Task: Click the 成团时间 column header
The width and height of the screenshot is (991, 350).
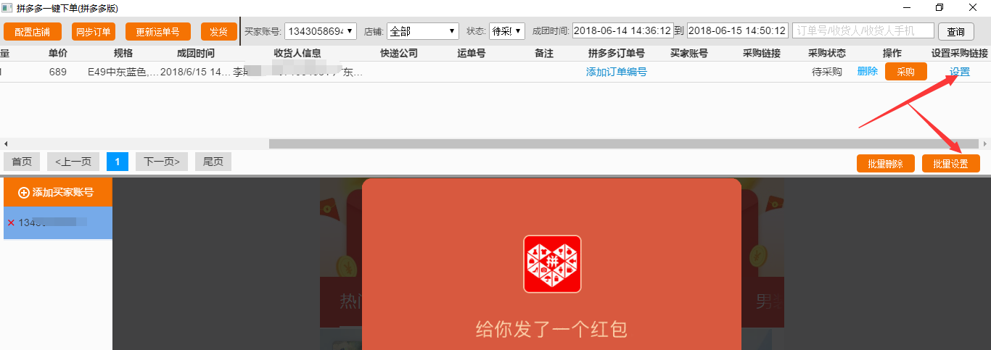Action: coord(195,54)
